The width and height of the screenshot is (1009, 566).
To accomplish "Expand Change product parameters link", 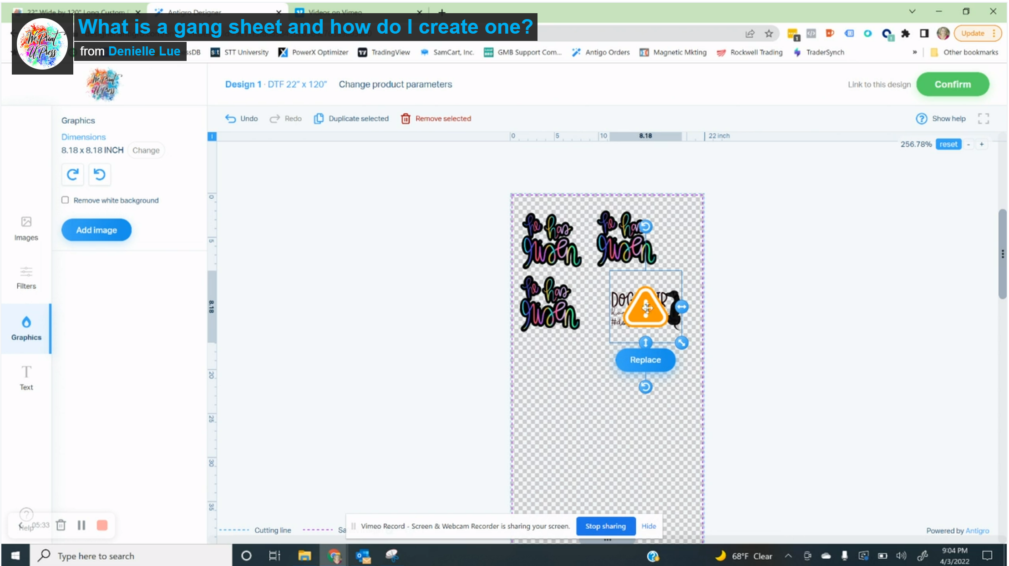I will pos(395,84).
